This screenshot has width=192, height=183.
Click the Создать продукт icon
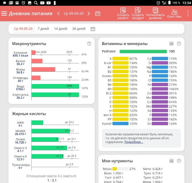click(138, 11)
